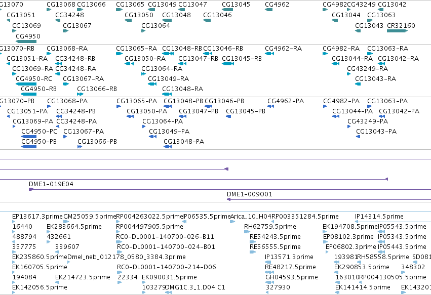Click the DME1-019E04 clone label
Image resolution: width=431 pixels, height=295 pixels.
point(51,184)
